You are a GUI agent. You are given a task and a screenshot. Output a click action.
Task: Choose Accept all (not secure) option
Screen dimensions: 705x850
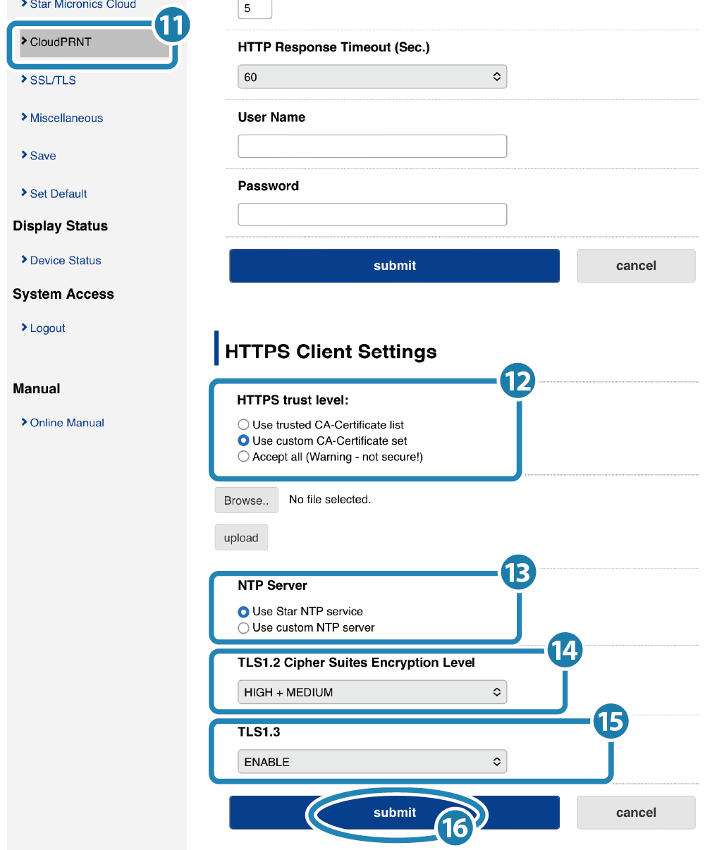244,457
